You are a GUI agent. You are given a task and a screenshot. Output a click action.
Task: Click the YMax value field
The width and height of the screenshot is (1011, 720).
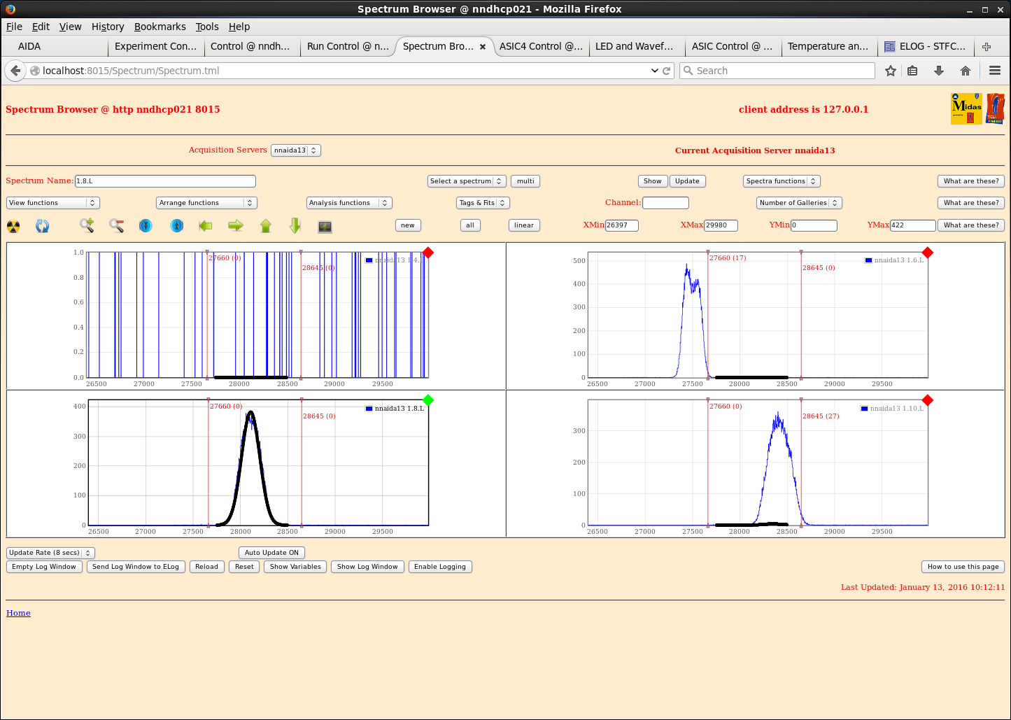pyautogui.click(x=912, y=225)
